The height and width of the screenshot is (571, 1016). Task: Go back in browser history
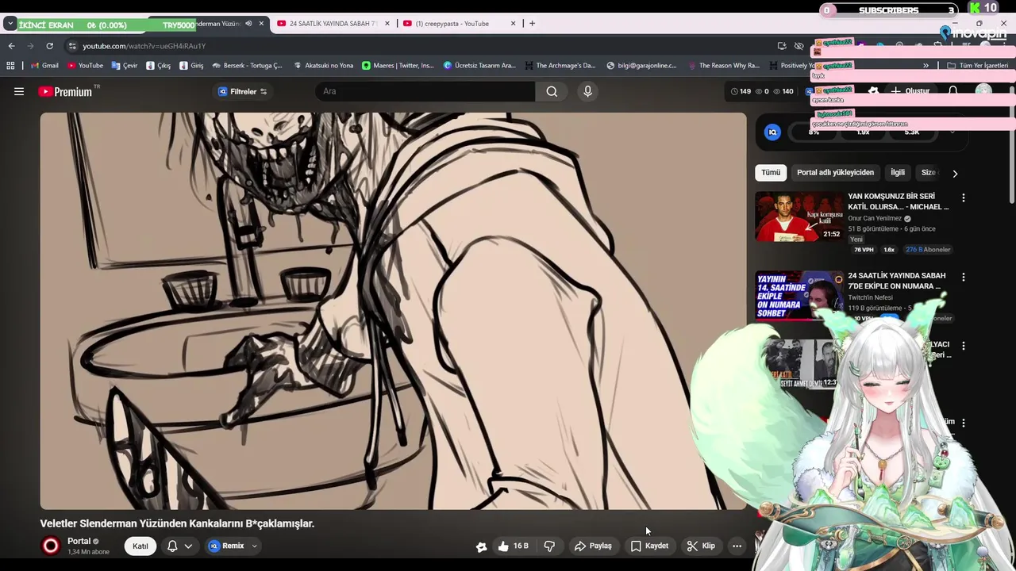(11, 46)
